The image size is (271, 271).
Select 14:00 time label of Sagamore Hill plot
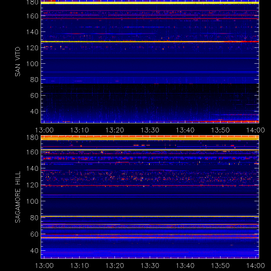point(256,266)
